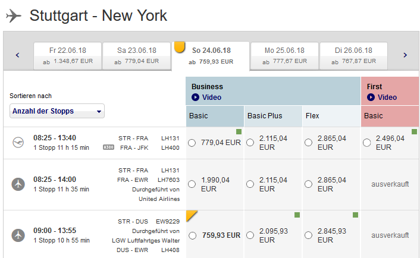Image resolution: width=420 pixels, height=258 pixels.
Task: Select the So 24.06.18 date tab
Action: [211, 56]
